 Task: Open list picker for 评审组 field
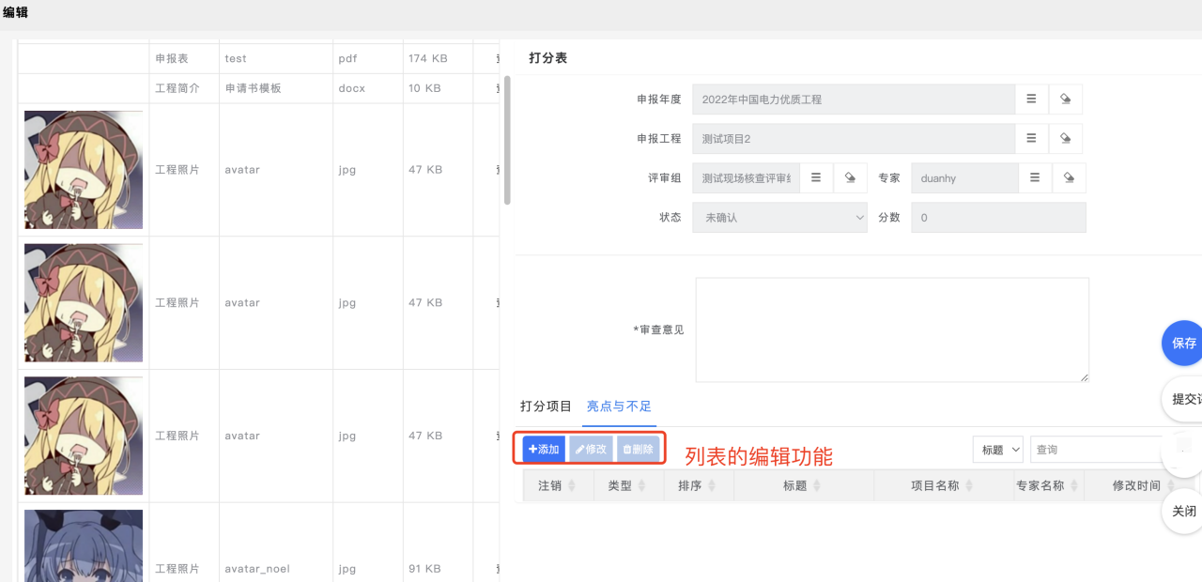(x=816, y=177)
